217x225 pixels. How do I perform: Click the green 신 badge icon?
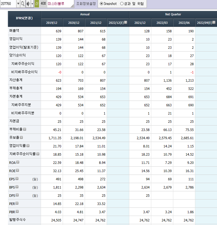pos(37,4)
